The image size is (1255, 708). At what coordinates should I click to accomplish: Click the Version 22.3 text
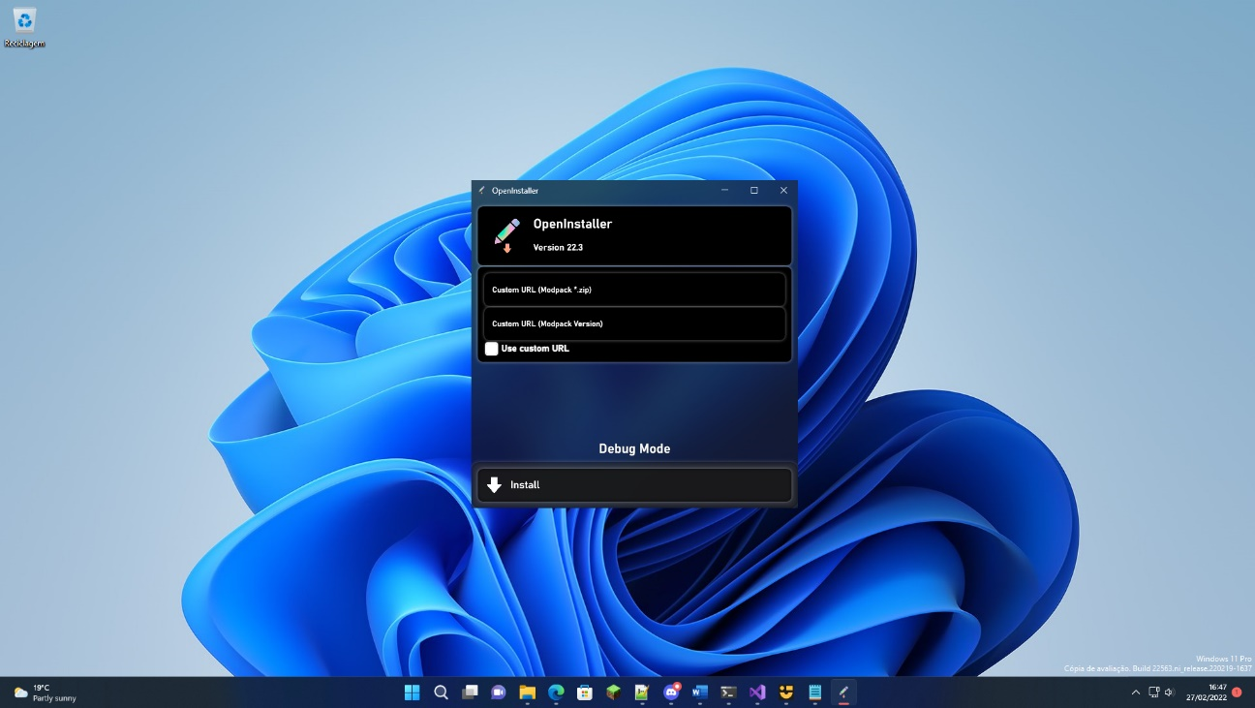(558, 248)
